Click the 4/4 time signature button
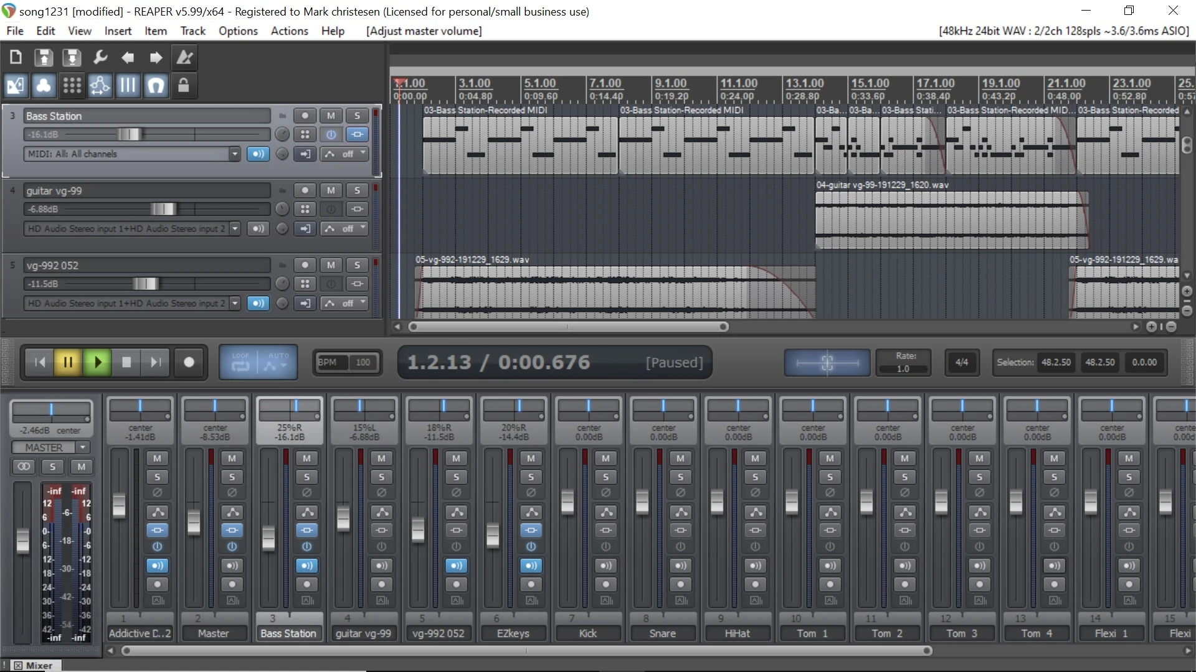 pyautogui.click(x=961, y=362)
